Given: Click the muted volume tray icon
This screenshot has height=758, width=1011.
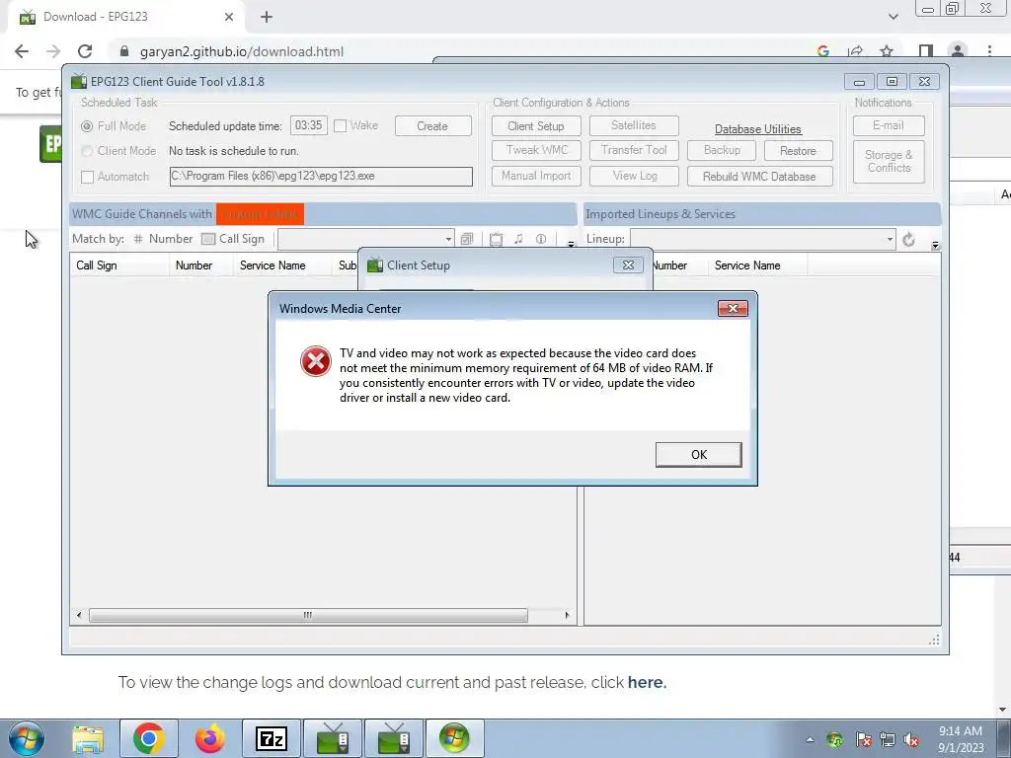Looking at the screenshot, I should 911,740.
